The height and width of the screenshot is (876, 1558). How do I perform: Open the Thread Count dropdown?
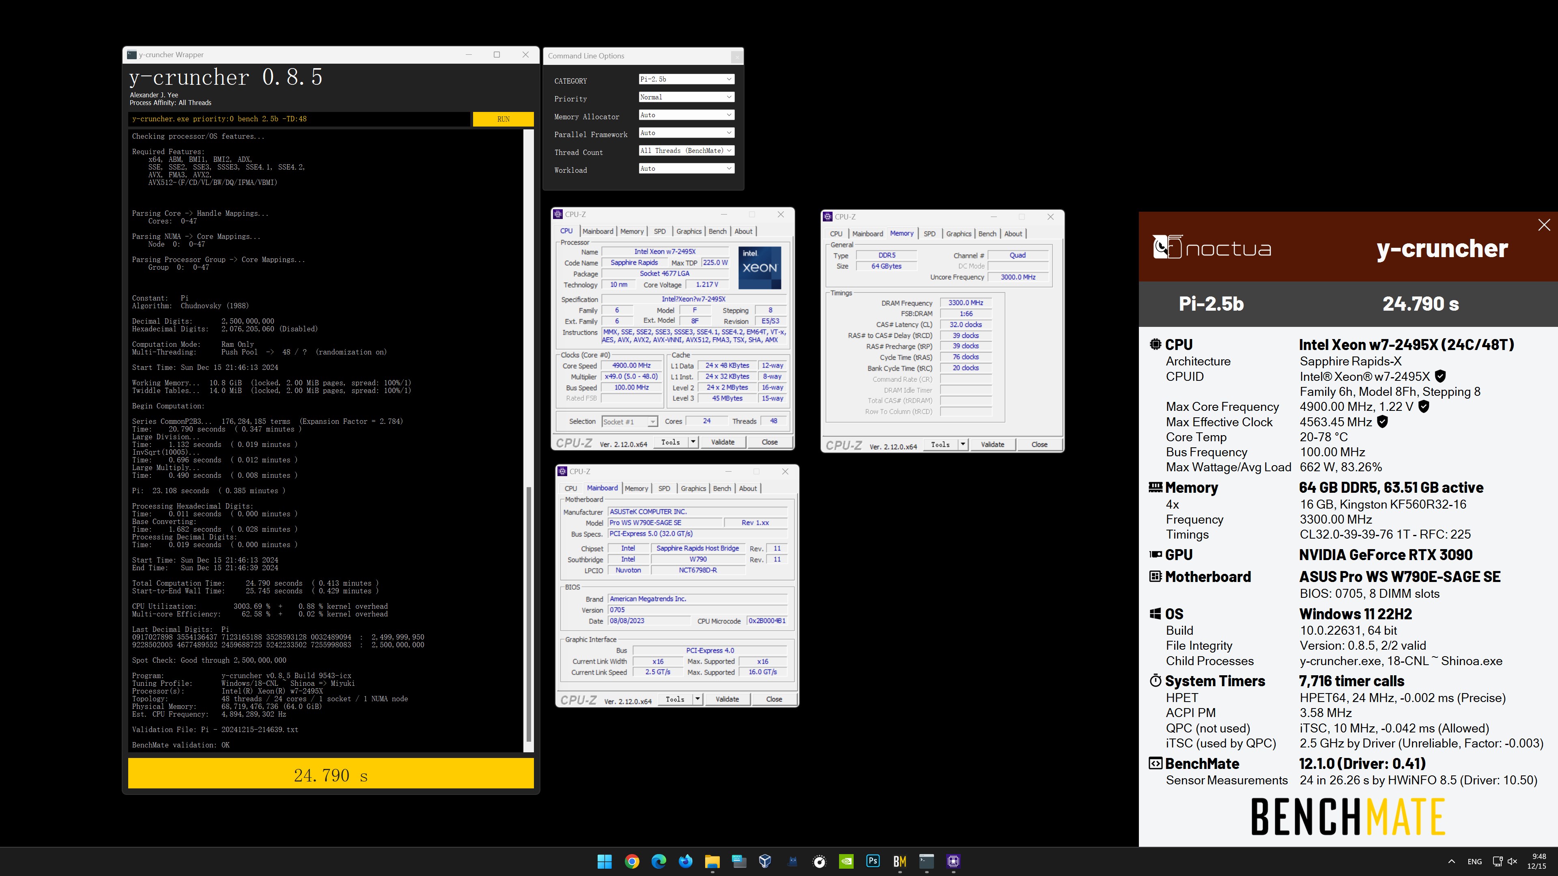pyautogui.click(x=686, y=150)
